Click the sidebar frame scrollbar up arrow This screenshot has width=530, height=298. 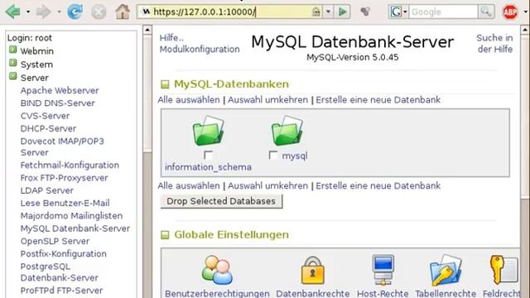coord(147,30)
